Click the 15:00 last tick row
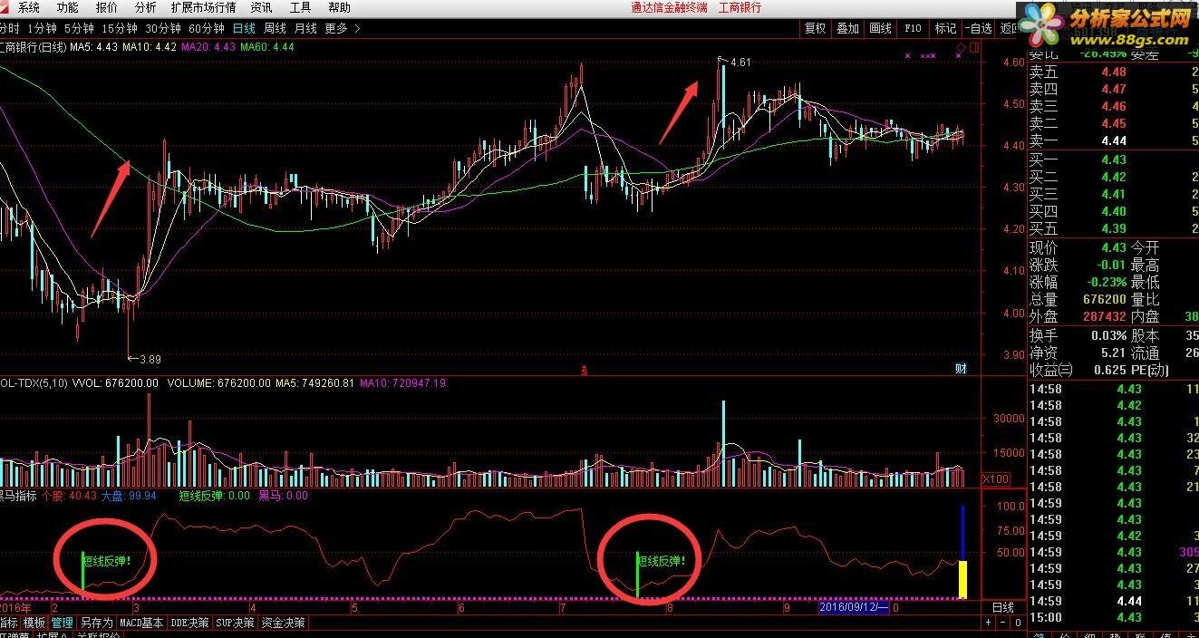The height and width of the screenshot is (638, 1199). point(1114,617)
